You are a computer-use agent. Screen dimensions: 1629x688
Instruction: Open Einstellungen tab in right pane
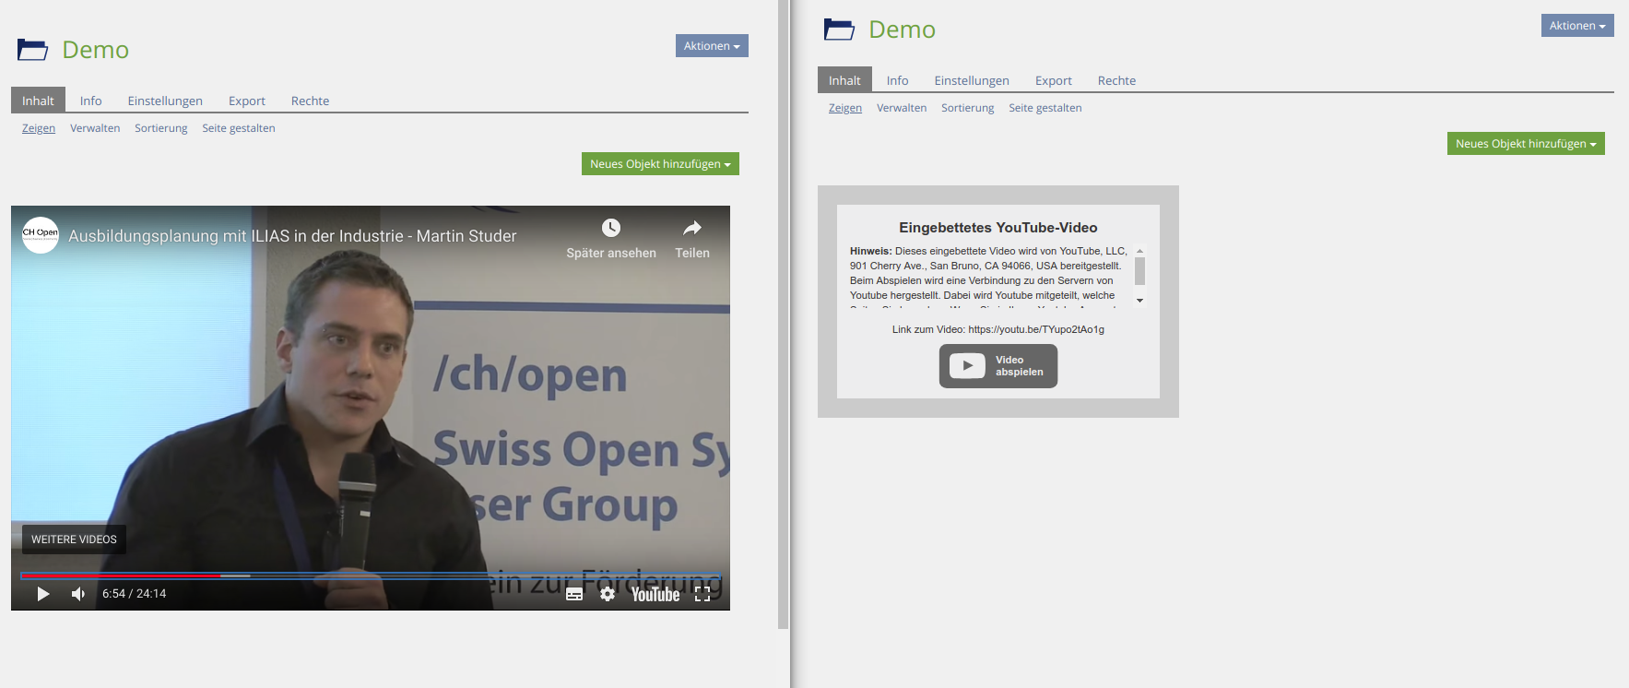coord(972,80)
